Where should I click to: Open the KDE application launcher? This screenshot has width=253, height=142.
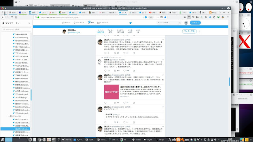(2, 140)
